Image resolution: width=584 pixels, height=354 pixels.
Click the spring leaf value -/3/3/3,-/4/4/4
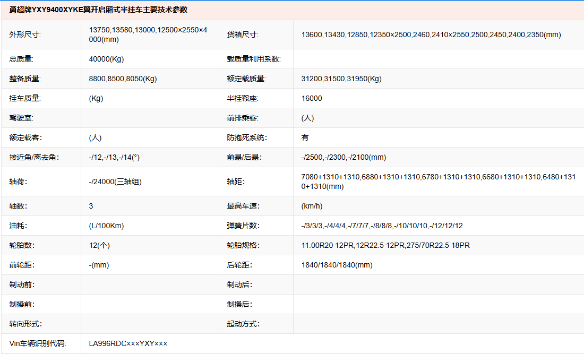(x=382, y=226)
